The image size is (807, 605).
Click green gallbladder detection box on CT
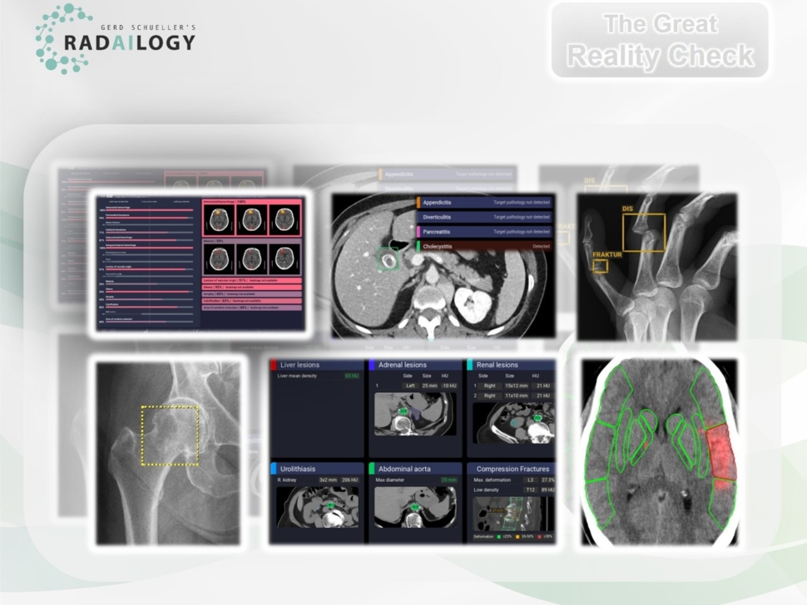[387, 260]
